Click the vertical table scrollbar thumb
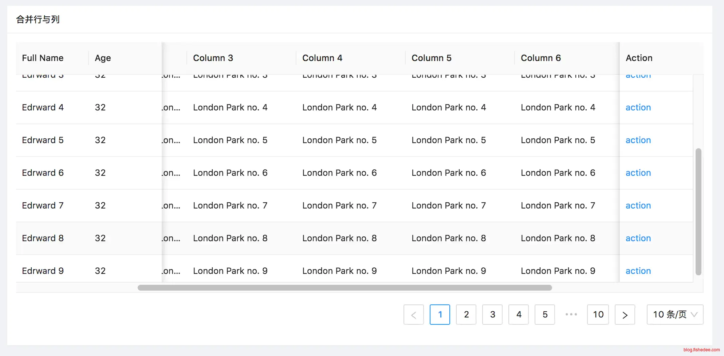Screen dimensions: 724x356 click(698, 211)
